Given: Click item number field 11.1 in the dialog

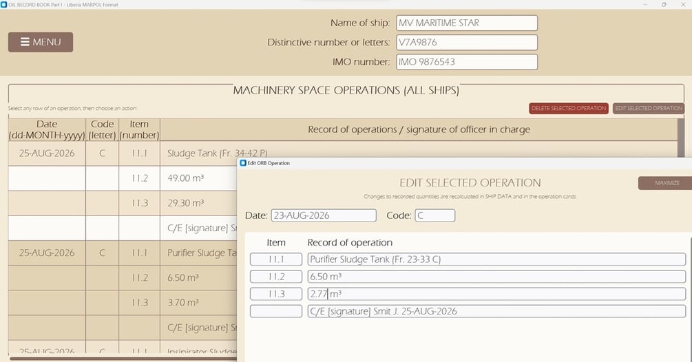Looking at the screenshot, I should 276,259.
